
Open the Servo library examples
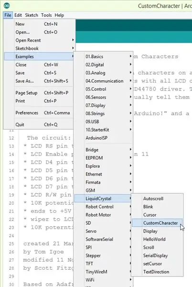[x=103, y=231]
